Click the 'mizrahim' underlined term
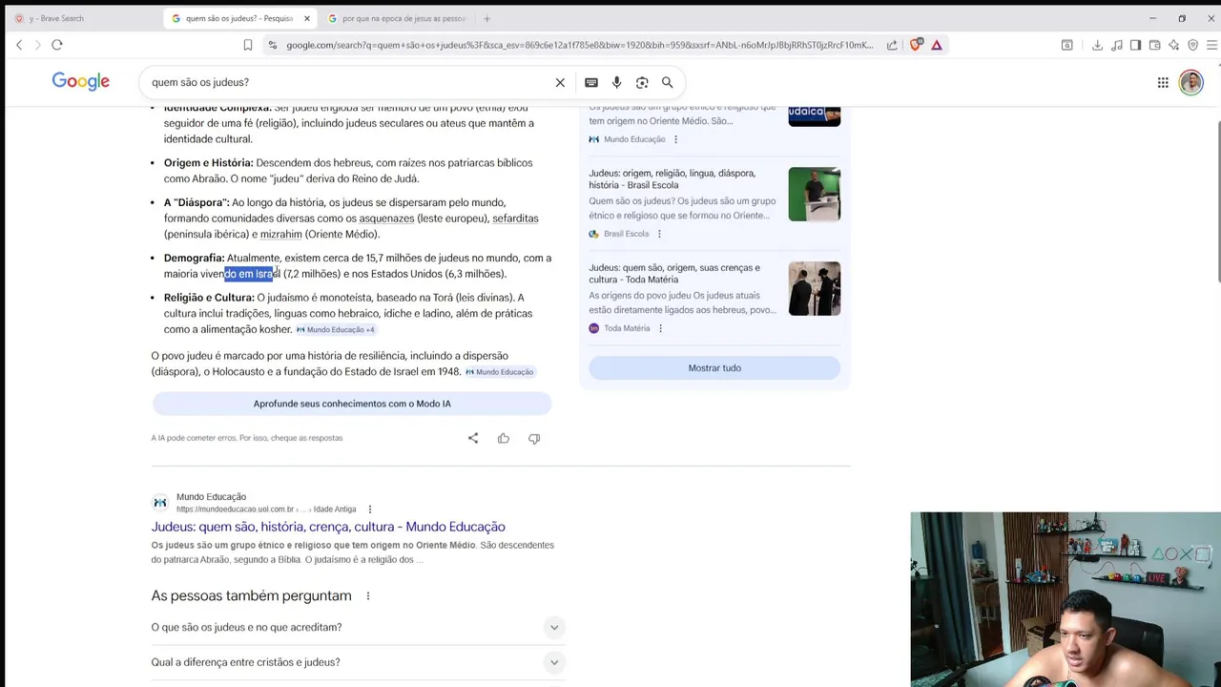Viewport: 1221px width, 687px height. (x=280, y=235)
